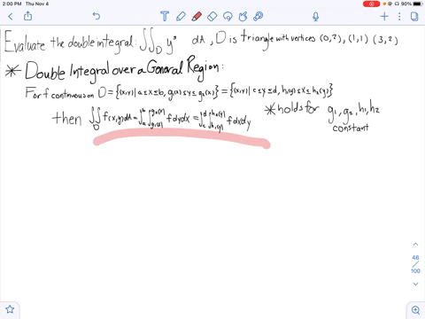The width and height of the screenshot is (425, 319).
Task: Undo the last stroke
Action: (97, 16)
